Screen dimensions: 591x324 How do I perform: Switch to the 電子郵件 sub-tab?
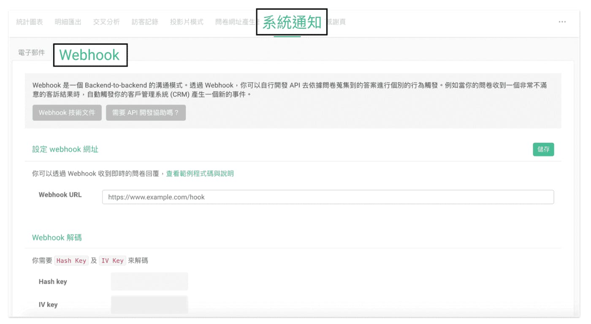(x=31, y=53)
